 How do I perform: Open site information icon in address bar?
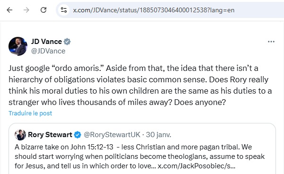click(x=64, y=10)
